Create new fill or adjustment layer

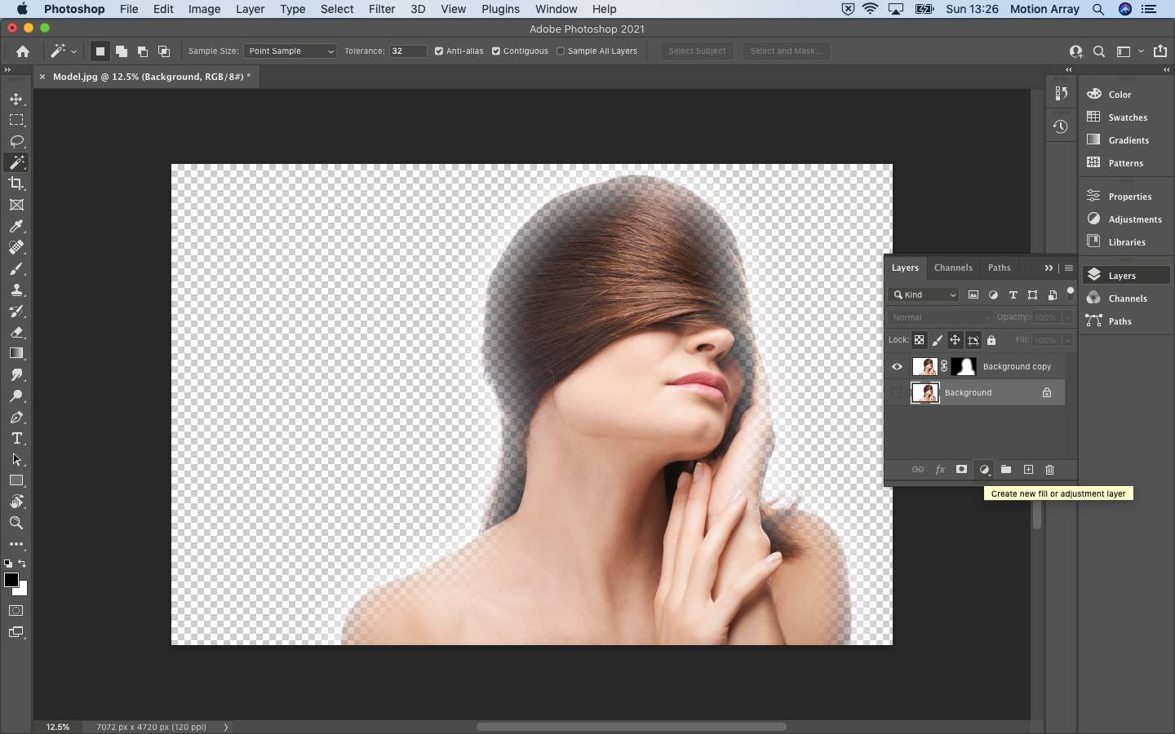tap(985, 470)
